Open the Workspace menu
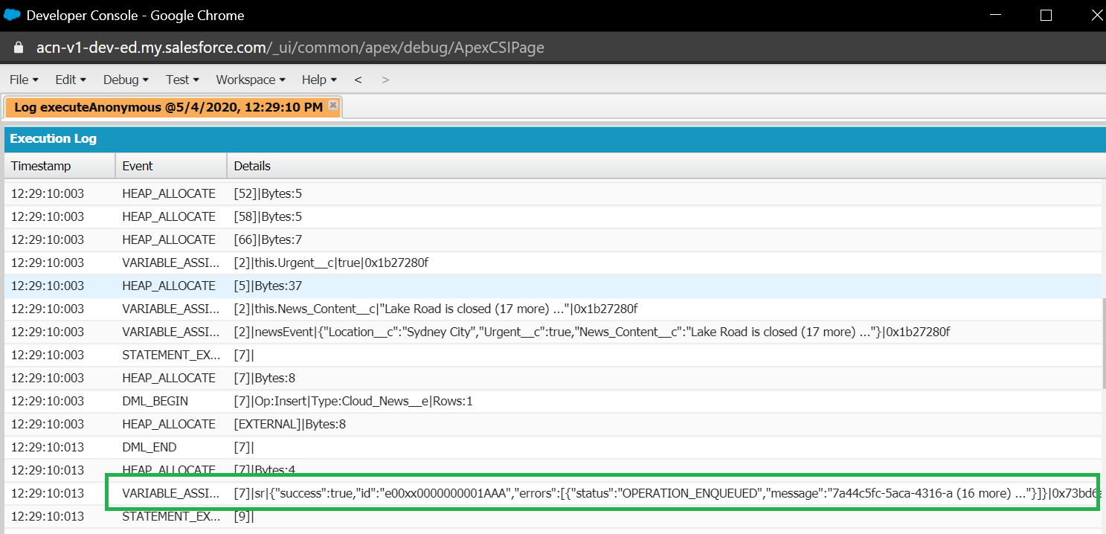This screenshot has height=534, width=1106. click(251, 80)
